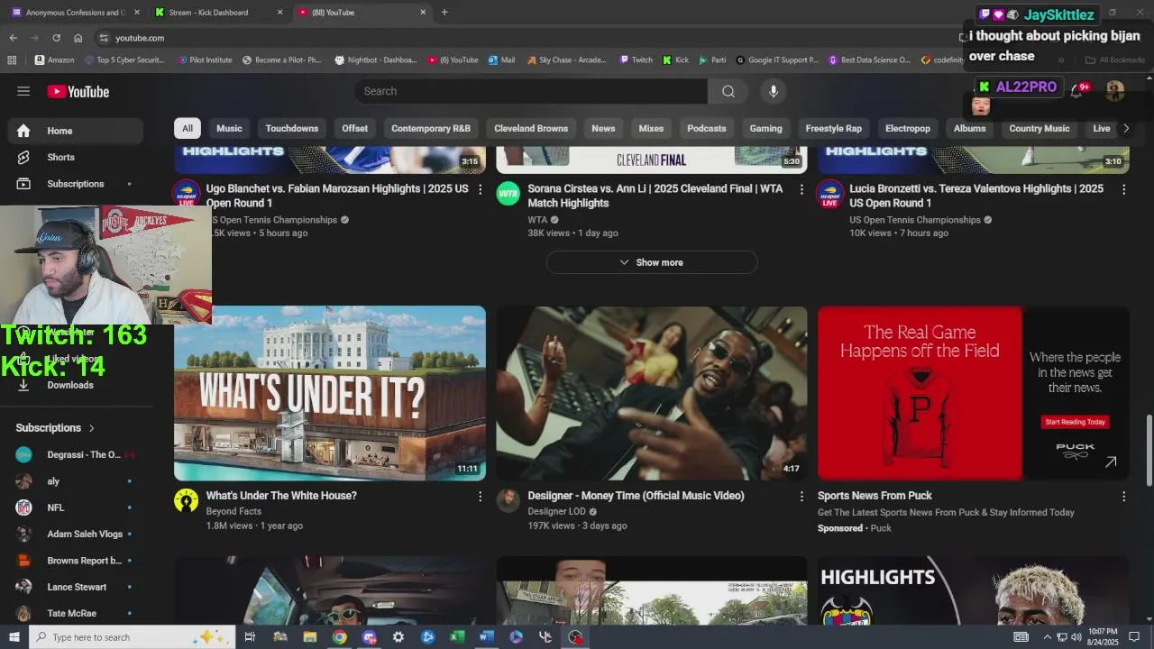The image size is (1154, 649).
Task: Open US Open Tennis Championships channel under Lucia Bronzetti video
Action: click(915, 220)
